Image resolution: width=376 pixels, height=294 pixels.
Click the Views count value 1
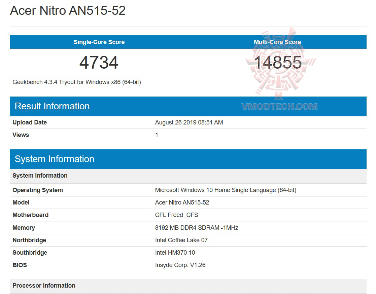pos(157,135)
